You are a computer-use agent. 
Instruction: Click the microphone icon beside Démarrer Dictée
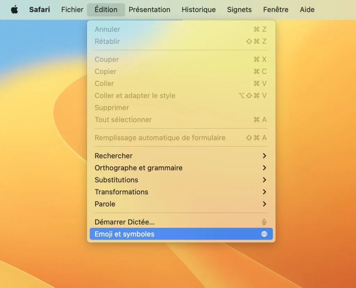pos(264,222)
